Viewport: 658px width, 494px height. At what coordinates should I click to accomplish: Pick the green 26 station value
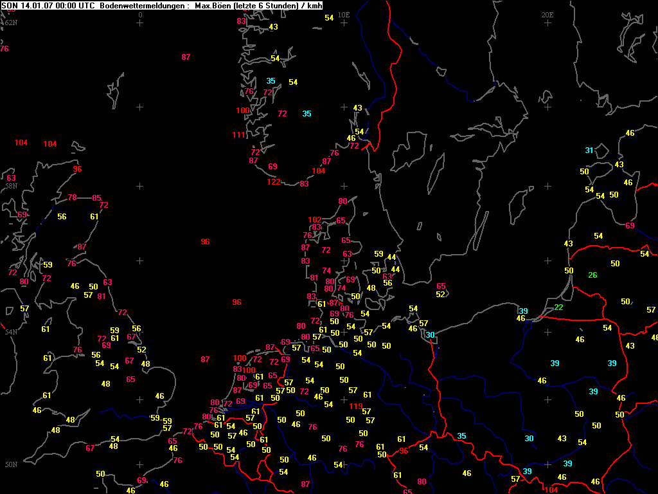[592, 275]
